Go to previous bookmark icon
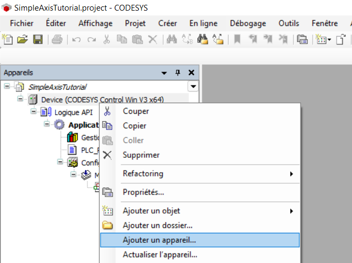 pos(253,39)
